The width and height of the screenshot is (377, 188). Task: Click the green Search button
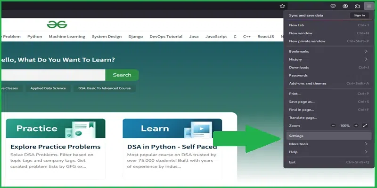122,75
